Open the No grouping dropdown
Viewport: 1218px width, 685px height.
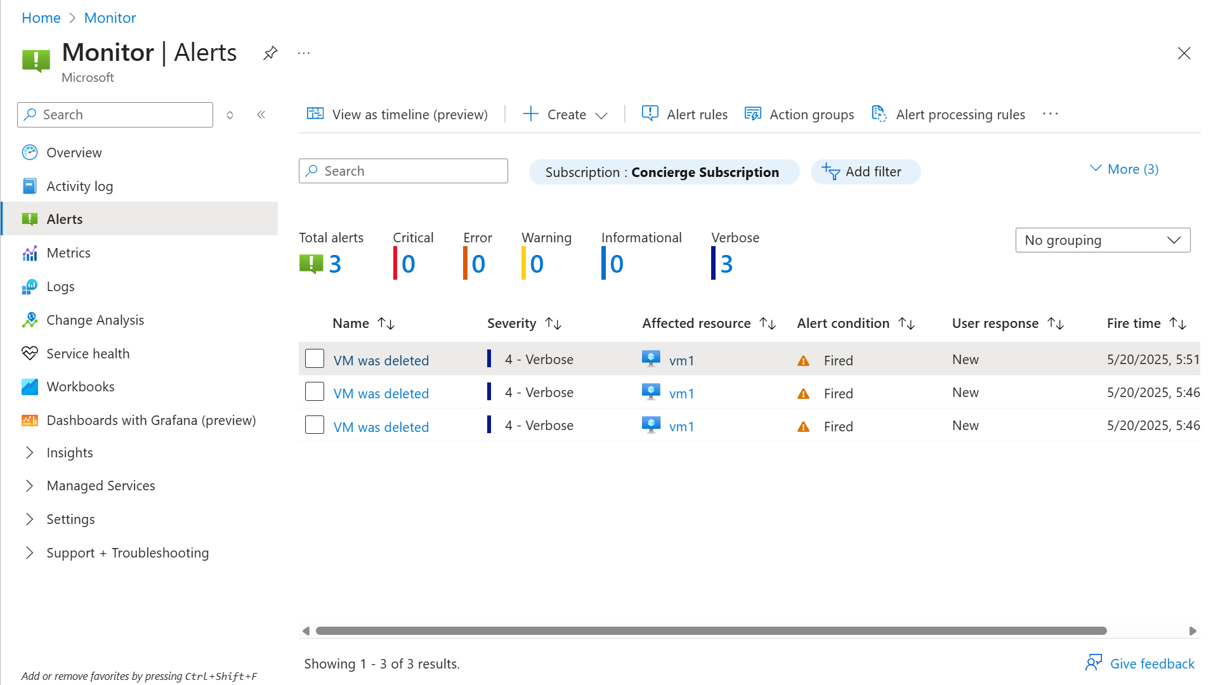pyautogui.click(x=1103, y=240)
